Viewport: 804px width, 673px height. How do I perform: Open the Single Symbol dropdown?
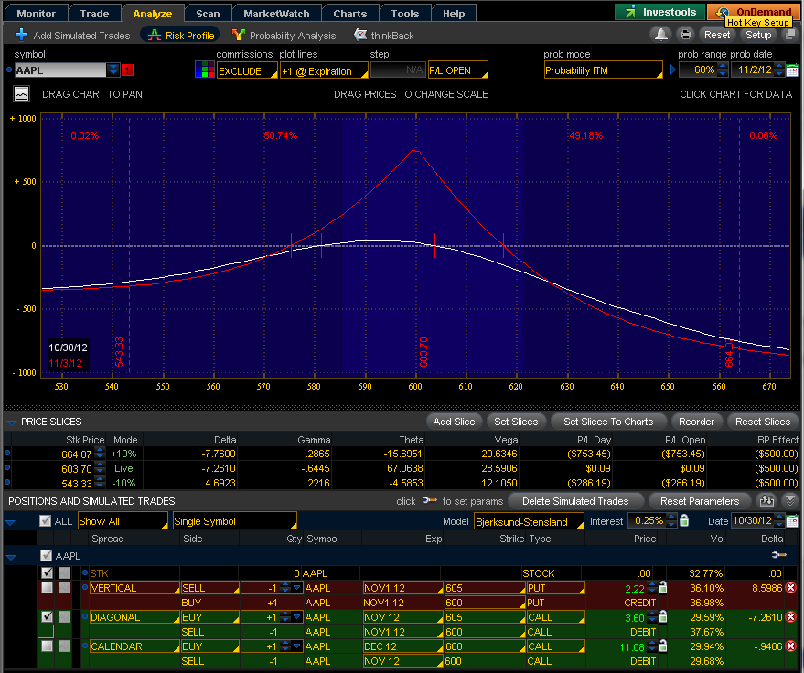(x=235, y=521)
